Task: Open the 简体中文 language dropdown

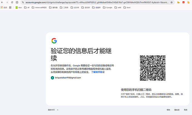Action: (x=53, y=110)
